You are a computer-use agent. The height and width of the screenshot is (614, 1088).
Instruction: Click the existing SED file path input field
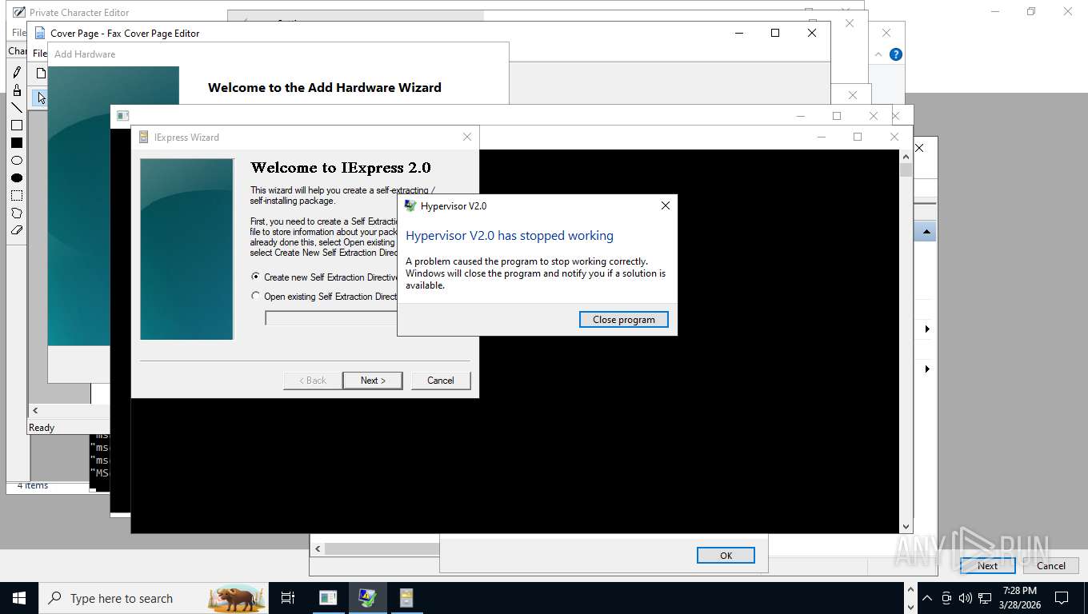[331, 318]
